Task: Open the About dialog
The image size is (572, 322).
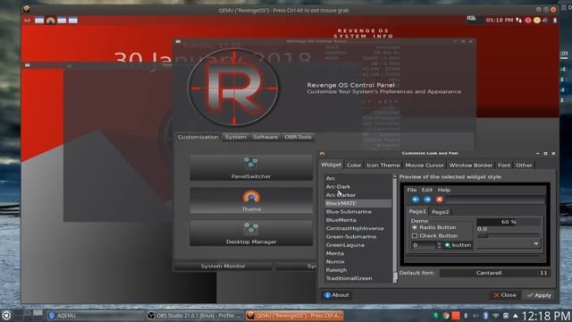Action: tap(336, 295)
